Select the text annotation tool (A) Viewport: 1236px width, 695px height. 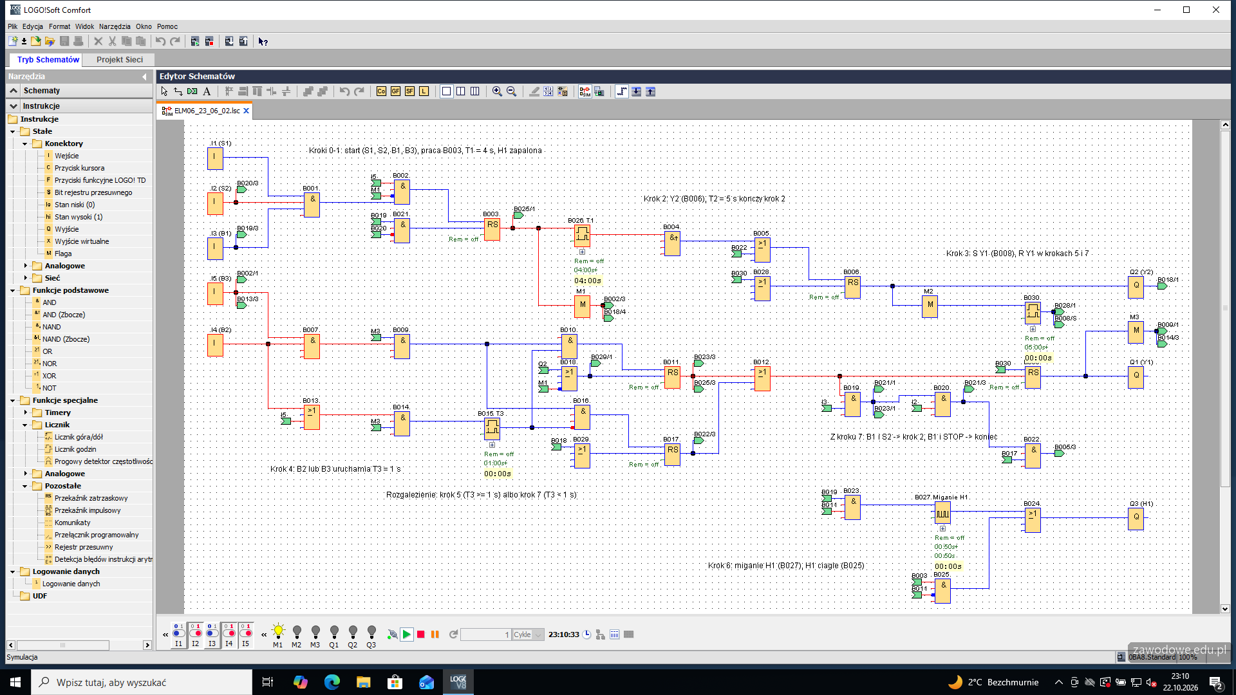[x=207, y=91]
